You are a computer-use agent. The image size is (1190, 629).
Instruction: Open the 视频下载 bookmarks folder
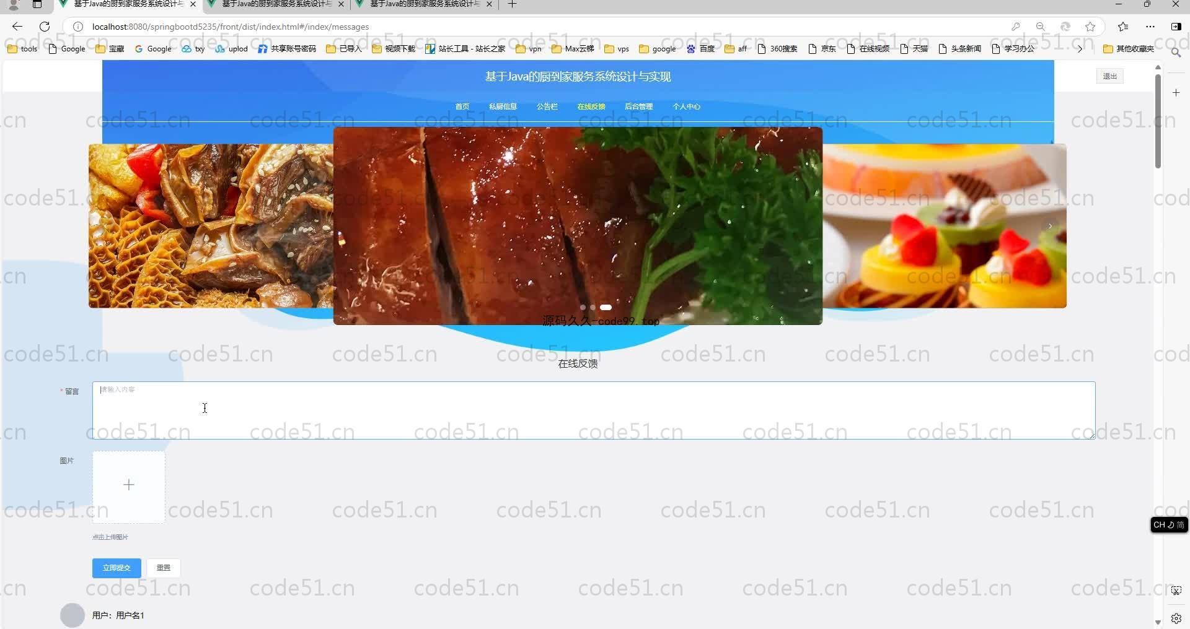click(x=394, y=49)
